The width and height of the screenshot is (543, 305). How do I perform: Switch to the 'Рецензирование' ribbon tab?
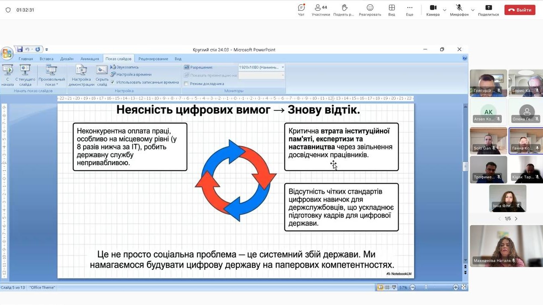click(153, 59)
